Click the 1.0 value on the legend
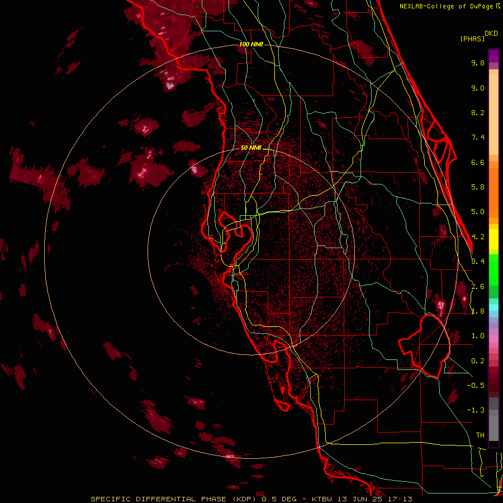The height and width of the screenshot is (503, 503). coord(478,336)
